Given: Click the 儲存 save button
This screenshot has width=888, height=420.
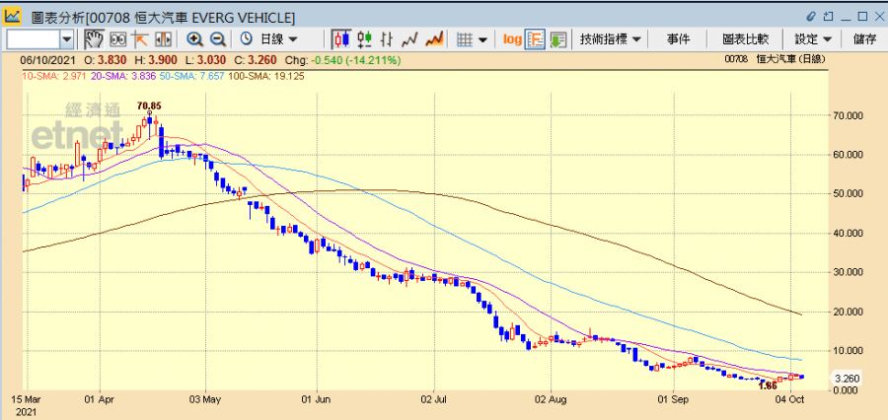Looking at the screenshot, I should point(864,38).
